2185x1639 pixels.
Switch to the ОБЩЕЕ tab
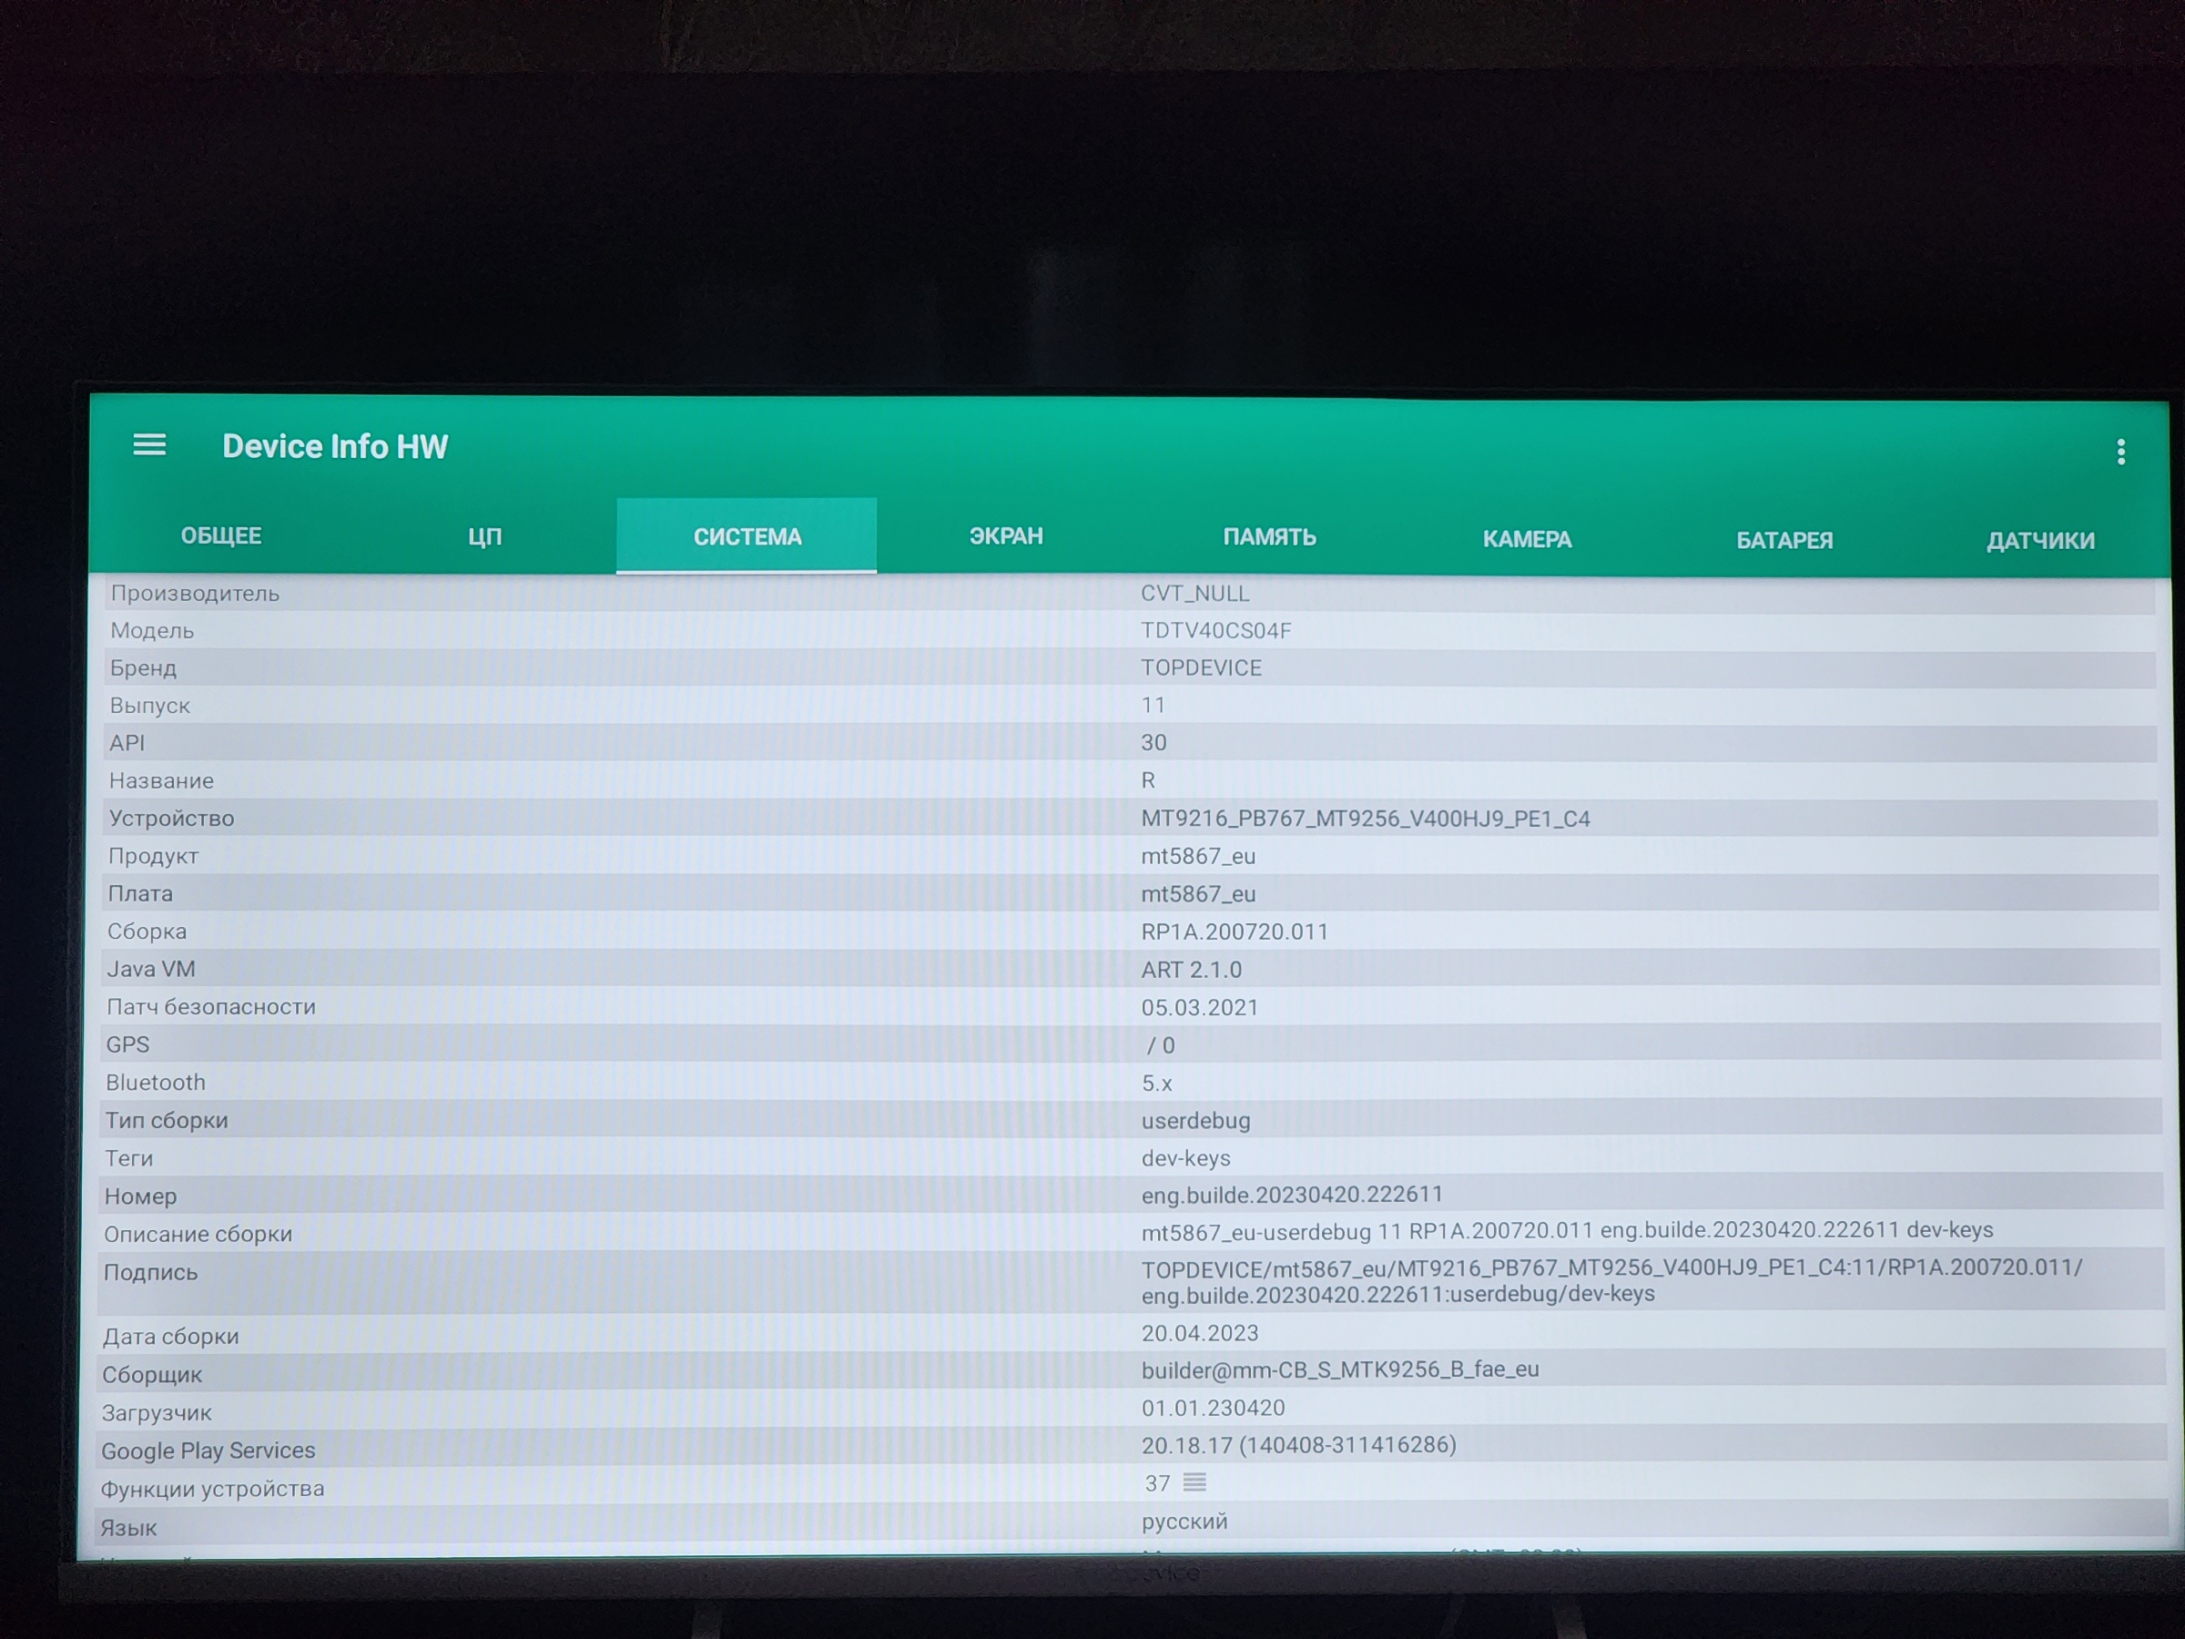click(x=221, y=535)
